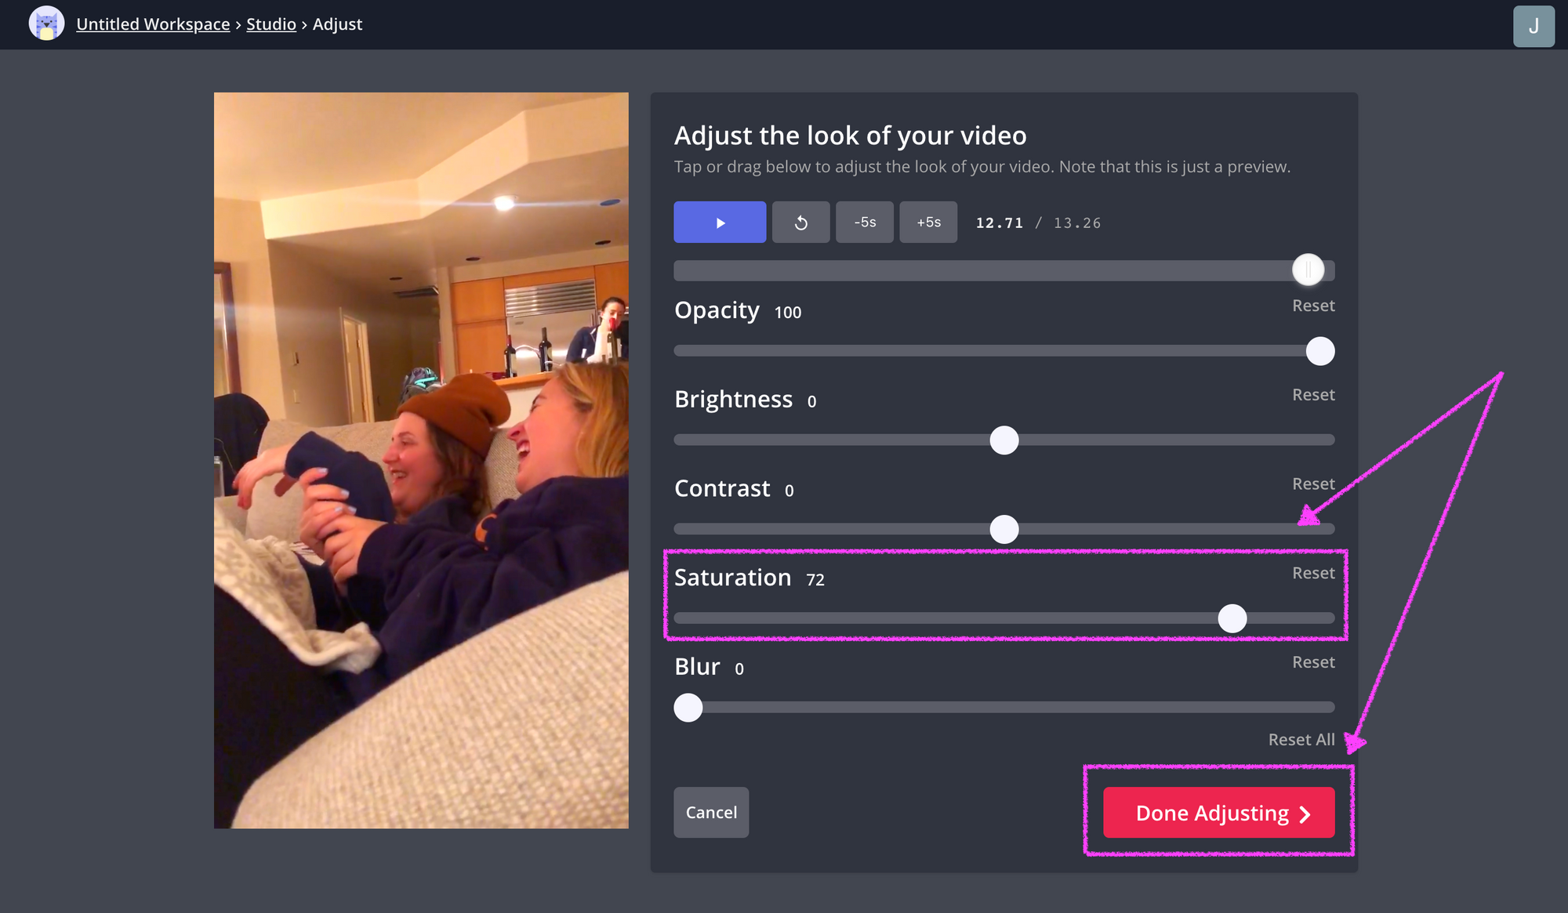Reset the Contrast value
Screen dimensions: 1568x913
tap(1313, 484)
